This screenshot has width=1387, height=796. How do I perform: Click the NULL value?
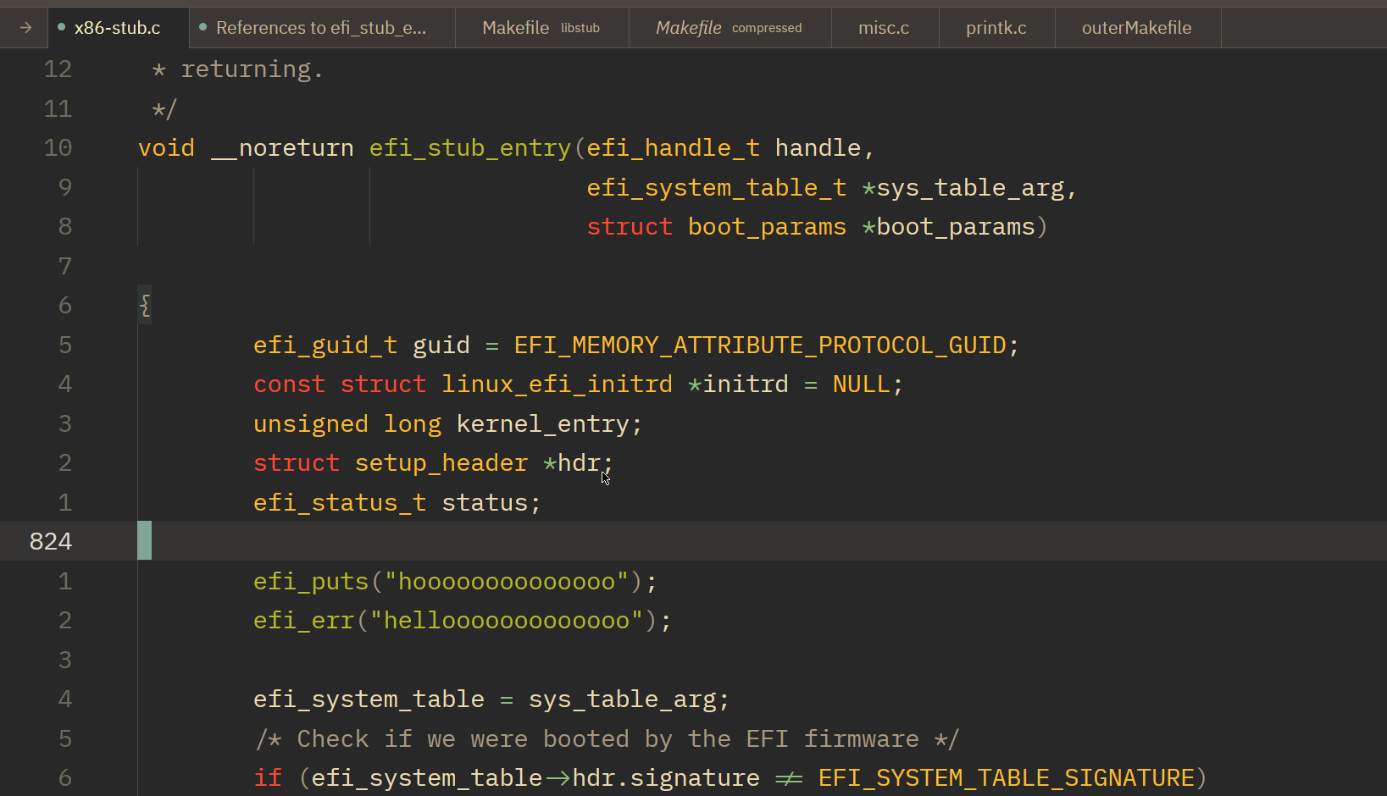[862, 384]
